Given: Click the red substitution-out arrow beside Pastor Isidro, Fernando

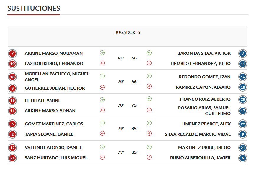Looking at the screenshot, I should (x=102, y=63).
